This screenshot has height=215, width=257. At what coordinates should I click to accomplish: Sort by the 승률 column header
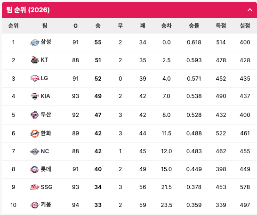(194, 26)
